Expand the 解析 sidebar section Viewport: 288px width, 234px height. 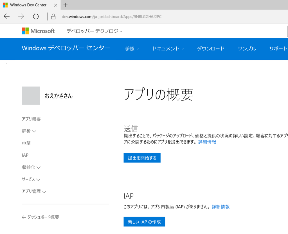click(29, 131)
